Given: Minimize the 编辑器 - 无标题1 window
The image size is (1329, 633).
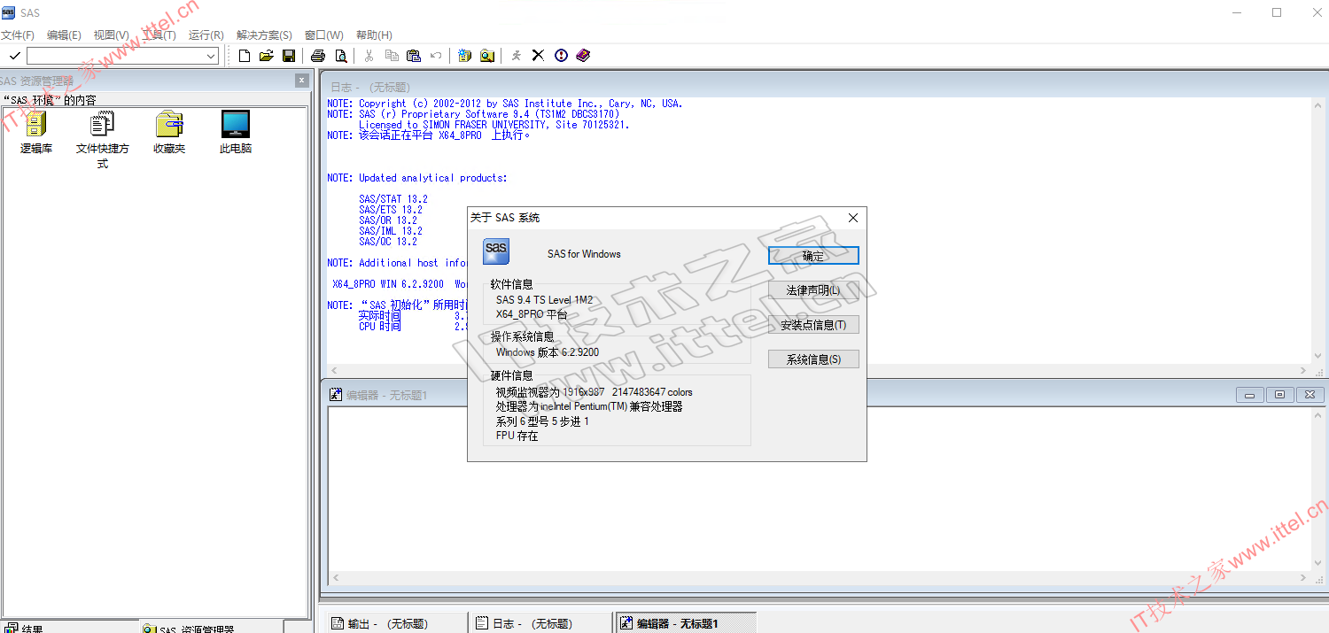Looking at the screenshot, I should tap(1249, 395).
